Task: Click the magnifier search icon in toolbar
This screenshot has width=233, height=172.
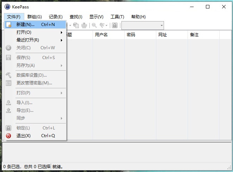Action: pyautogui.click(x=94, y=25)
